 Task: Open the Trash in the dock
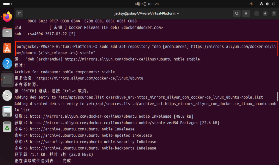7,127
